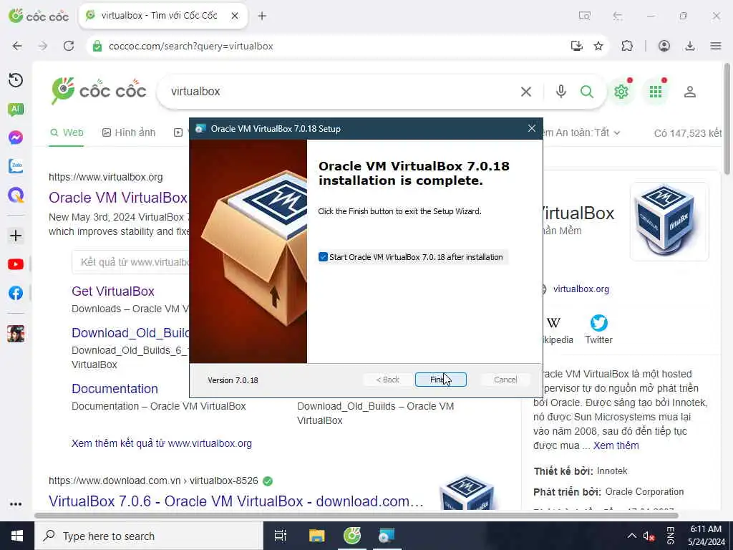Bookmark this page with star icon
This screenshot has height=550, width=733.
598,46
